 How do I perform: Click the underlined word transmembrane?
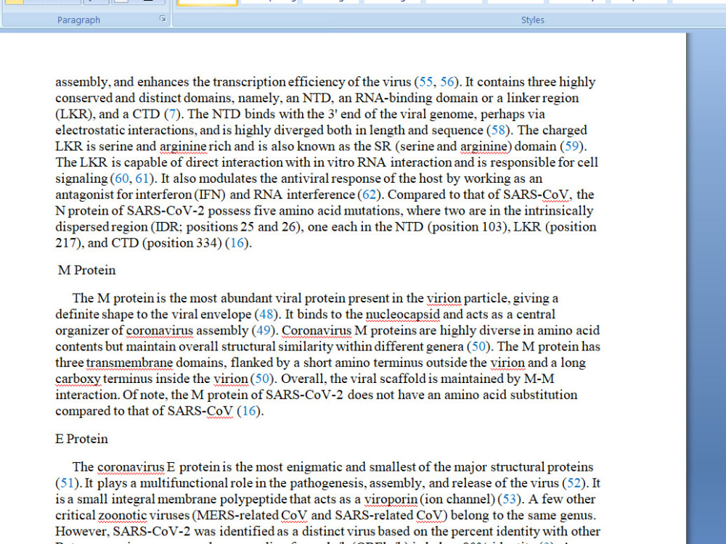point(130,363)
